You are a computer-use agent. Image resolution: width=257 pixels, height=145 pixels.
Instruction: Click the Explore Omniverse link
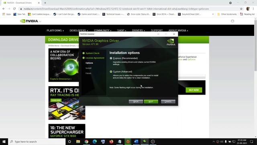click(x=61, y=79)
